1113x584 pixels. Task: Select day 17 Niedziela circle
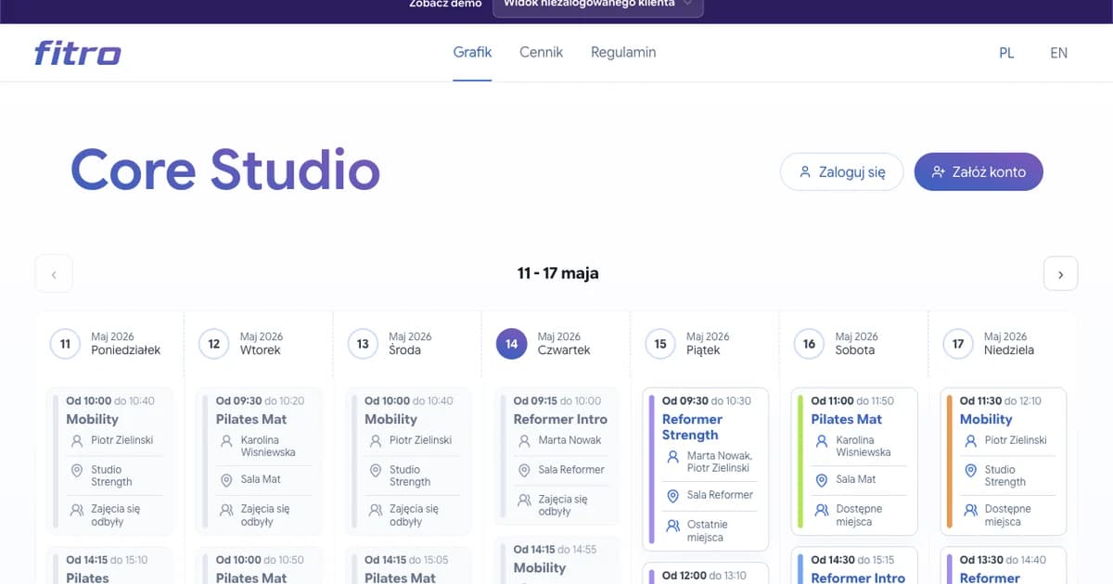pyautogui.click(x=958, y=344)
